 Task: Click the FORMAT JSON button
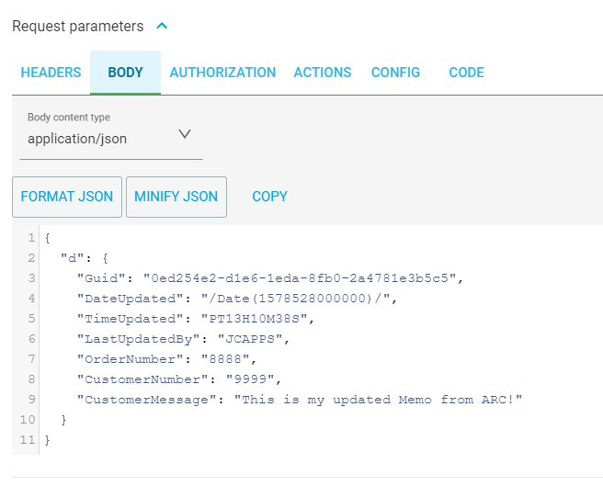[x=67, y=197]
